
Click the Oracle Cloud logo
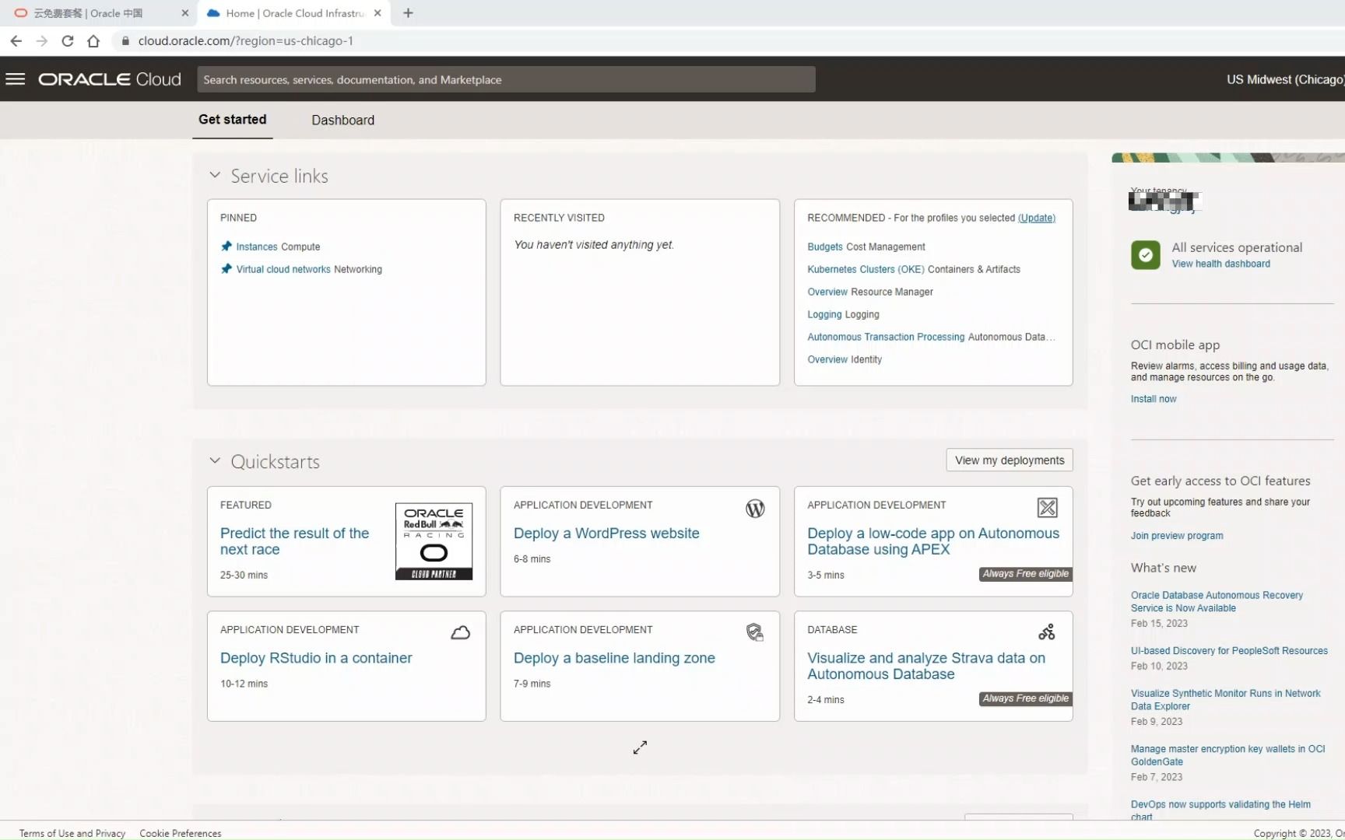pos(110,79)
